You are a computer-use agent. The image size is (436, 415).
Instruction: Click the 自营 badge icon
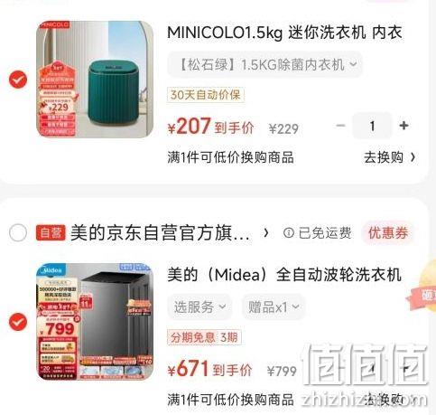[x=51, y=232]
